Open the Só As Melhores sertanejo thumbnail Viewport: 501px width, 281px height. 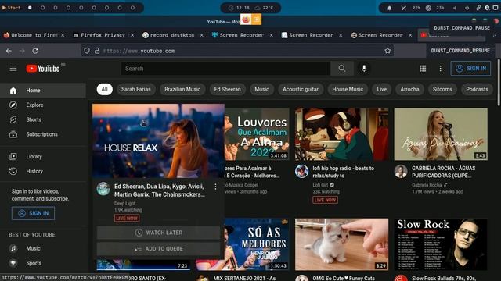[x=257, y=244]
